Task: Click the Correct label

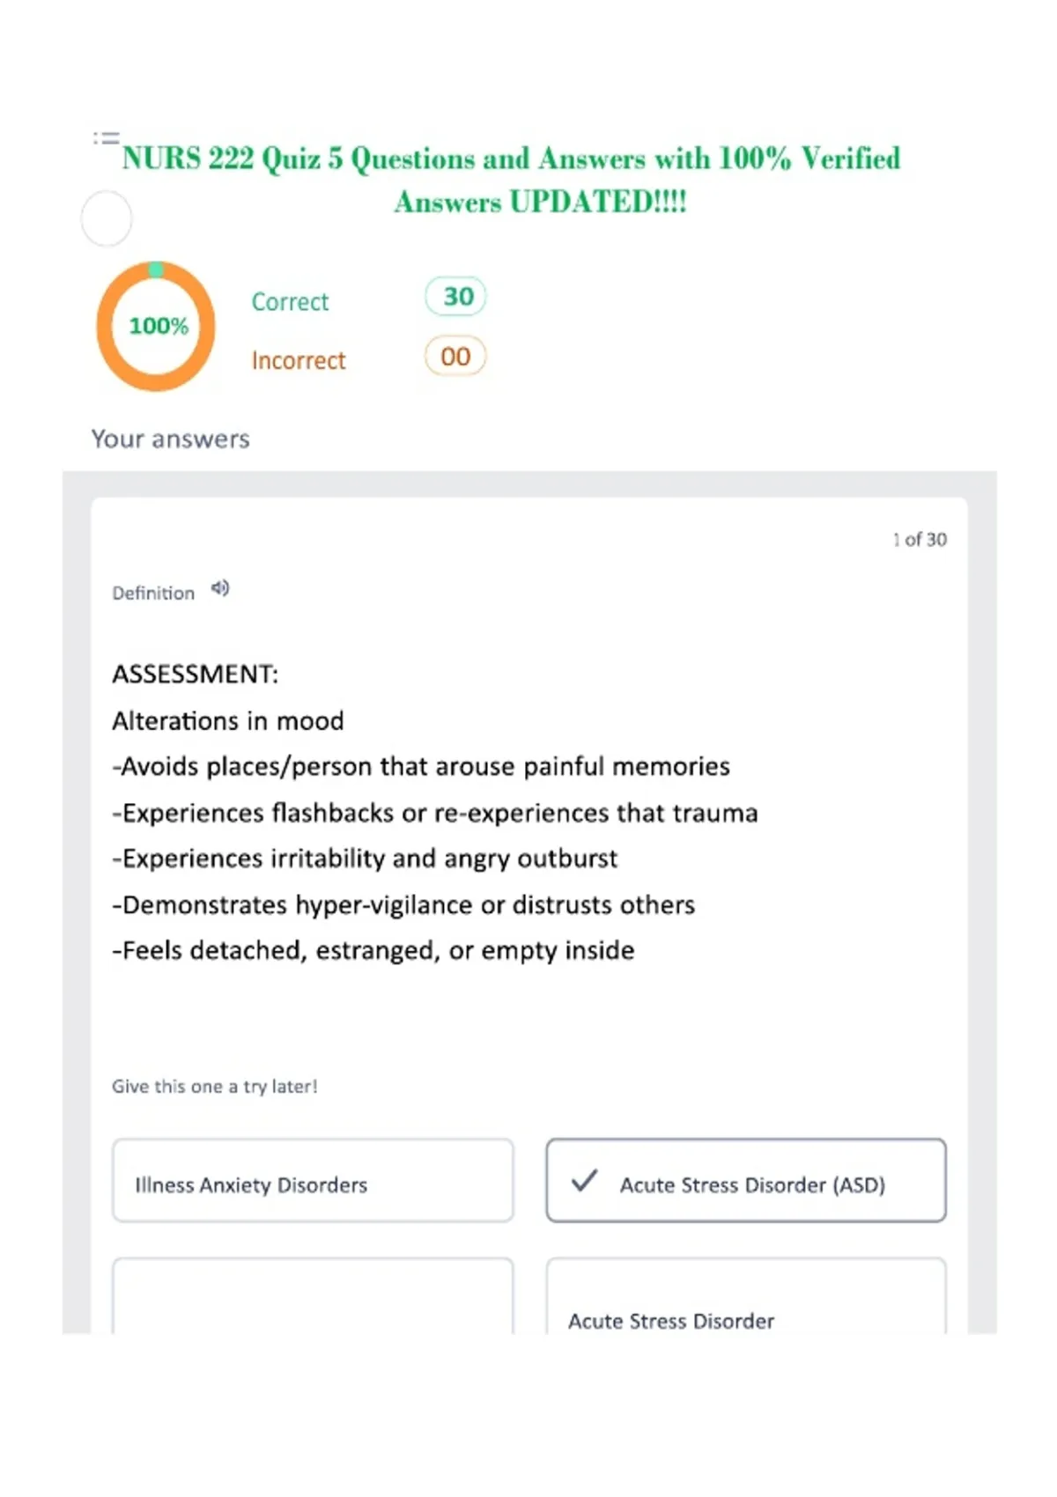Action: [290, 302]
